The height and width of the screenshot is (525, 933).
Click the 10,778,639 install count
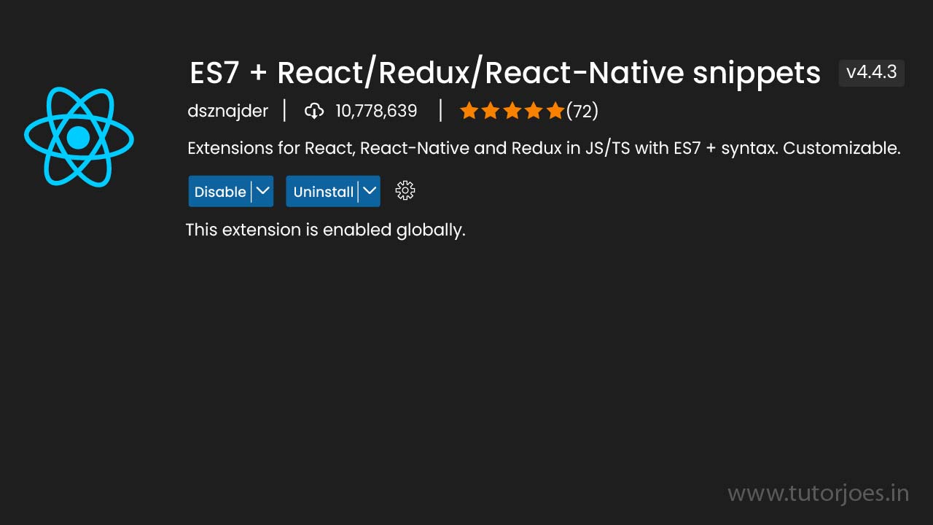click(x=376, y=111)
